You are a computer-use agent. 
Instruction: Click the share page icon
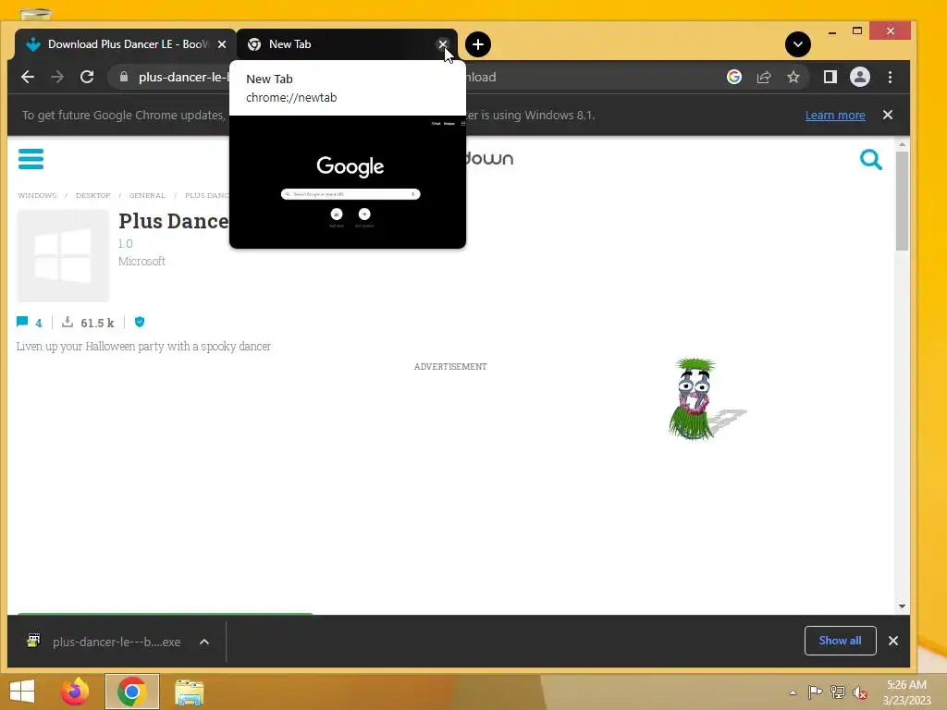764,77
